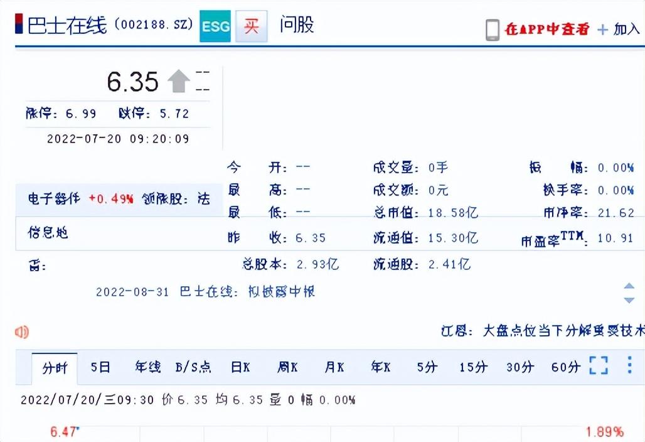Click the 2022/07/20 chart data readout

(x=188, y=399)
